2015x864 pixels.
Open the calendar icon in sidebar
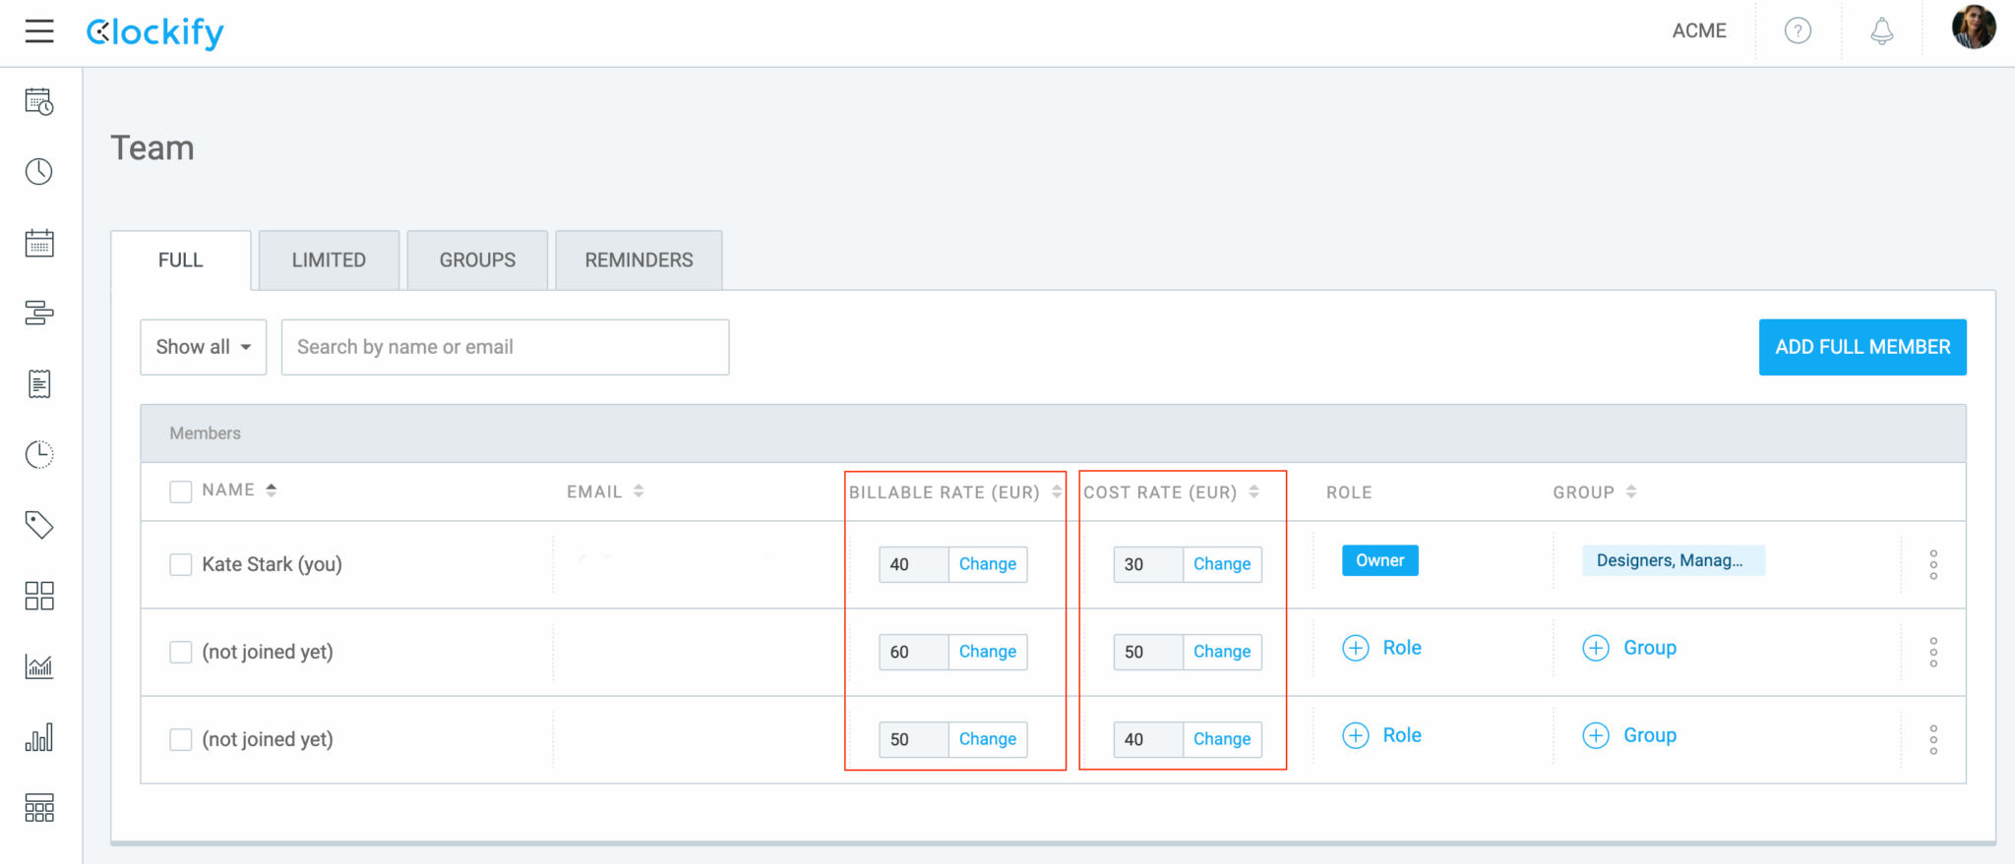39,243
